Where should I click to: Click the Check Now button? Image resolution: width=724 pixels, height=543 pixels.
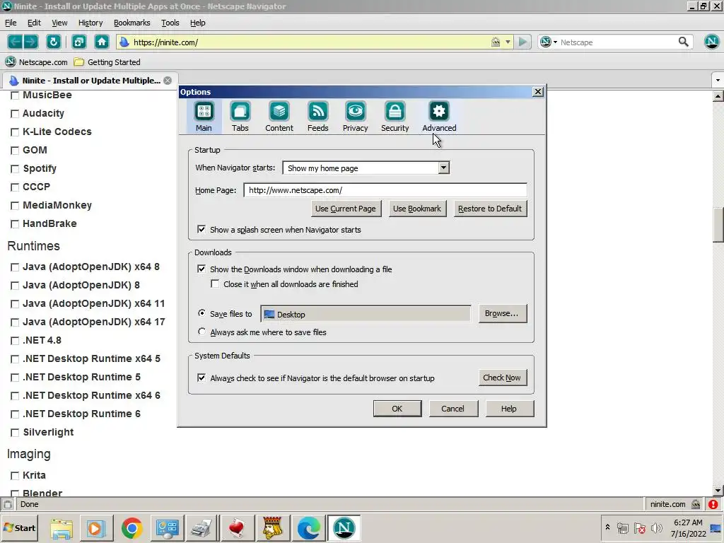(502, 378)
